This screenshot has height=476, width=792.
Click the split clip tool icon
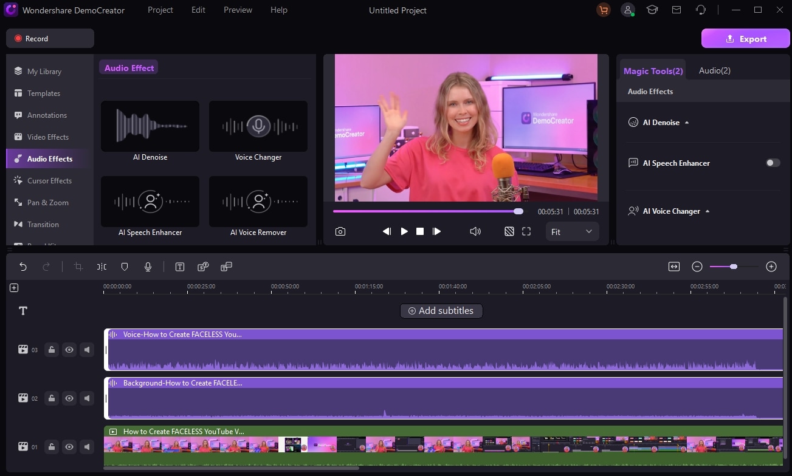(x=102, y=267)
